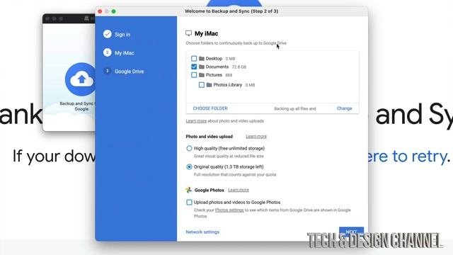
Task: Click the step 3 circle icon
Action: coord(107,71)
